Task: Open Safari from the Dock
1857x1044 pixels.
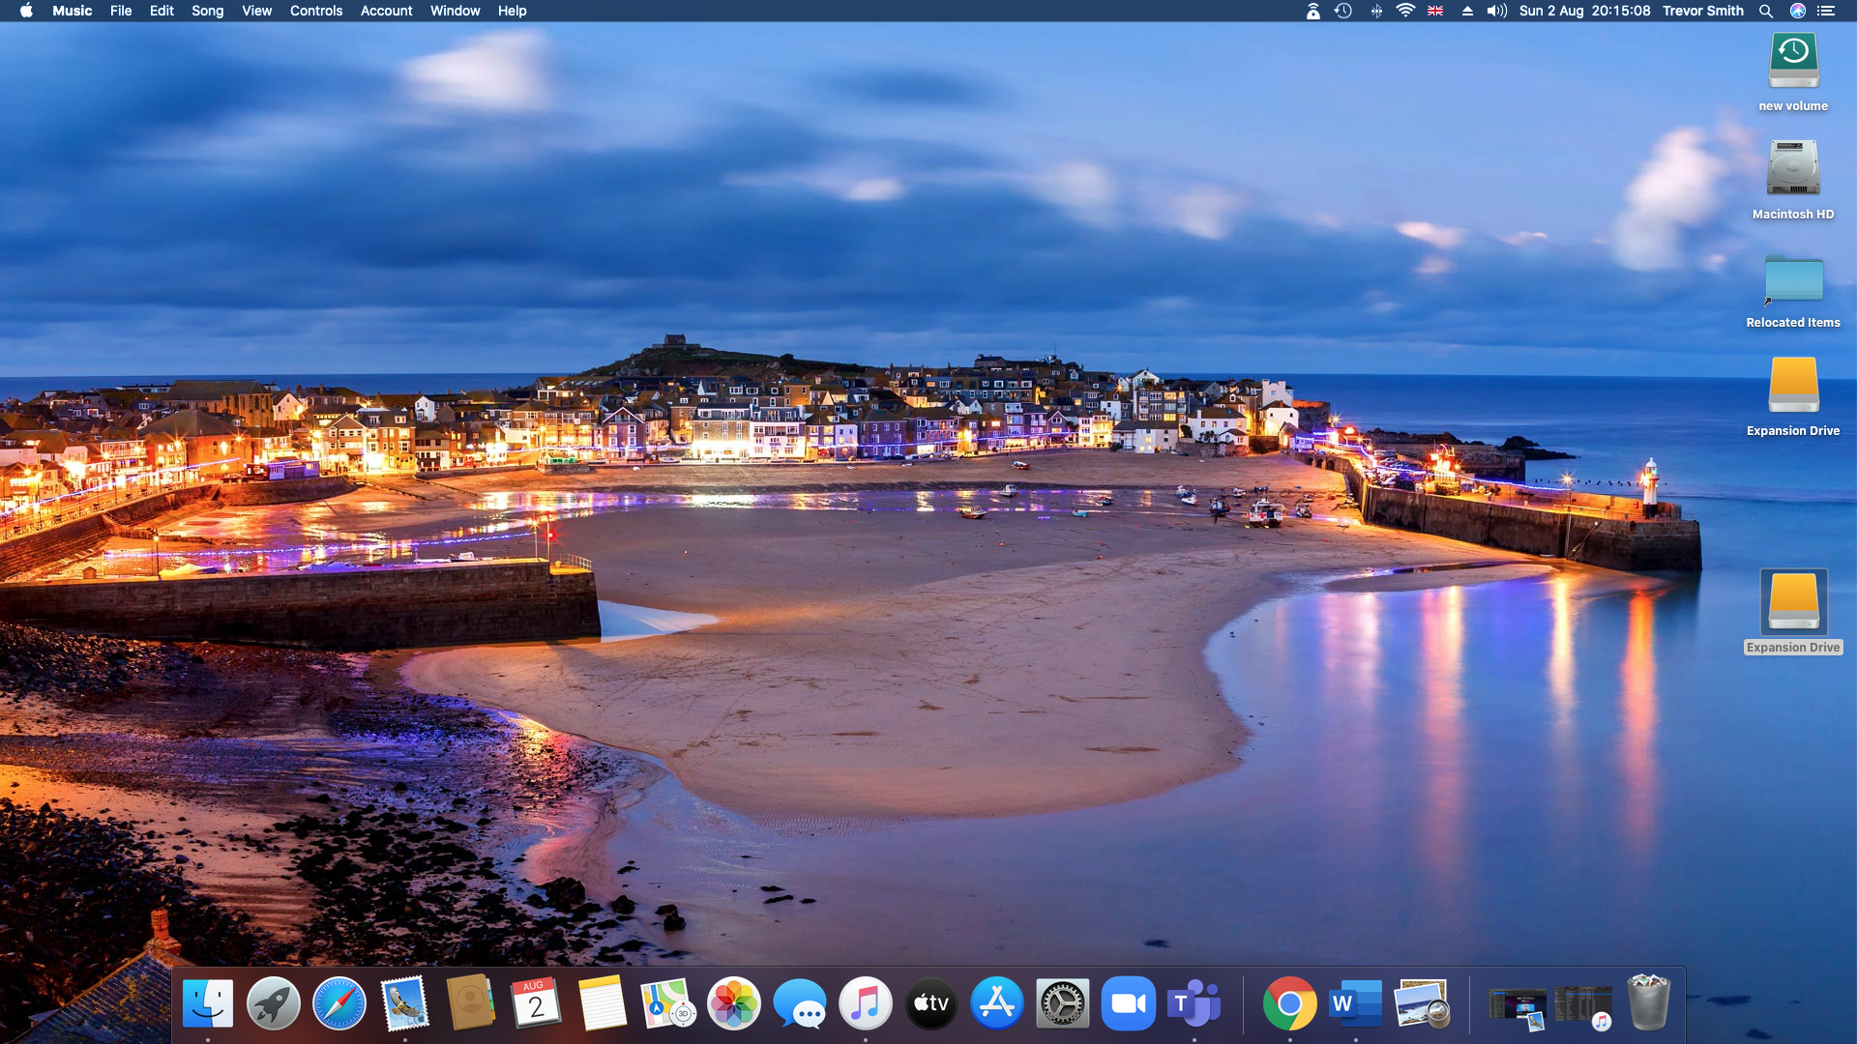Action: click(339, 1003)
